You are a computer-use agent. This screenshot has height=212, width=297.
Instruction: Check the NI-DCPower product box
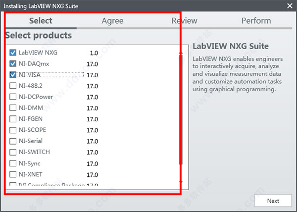point(13,97)
